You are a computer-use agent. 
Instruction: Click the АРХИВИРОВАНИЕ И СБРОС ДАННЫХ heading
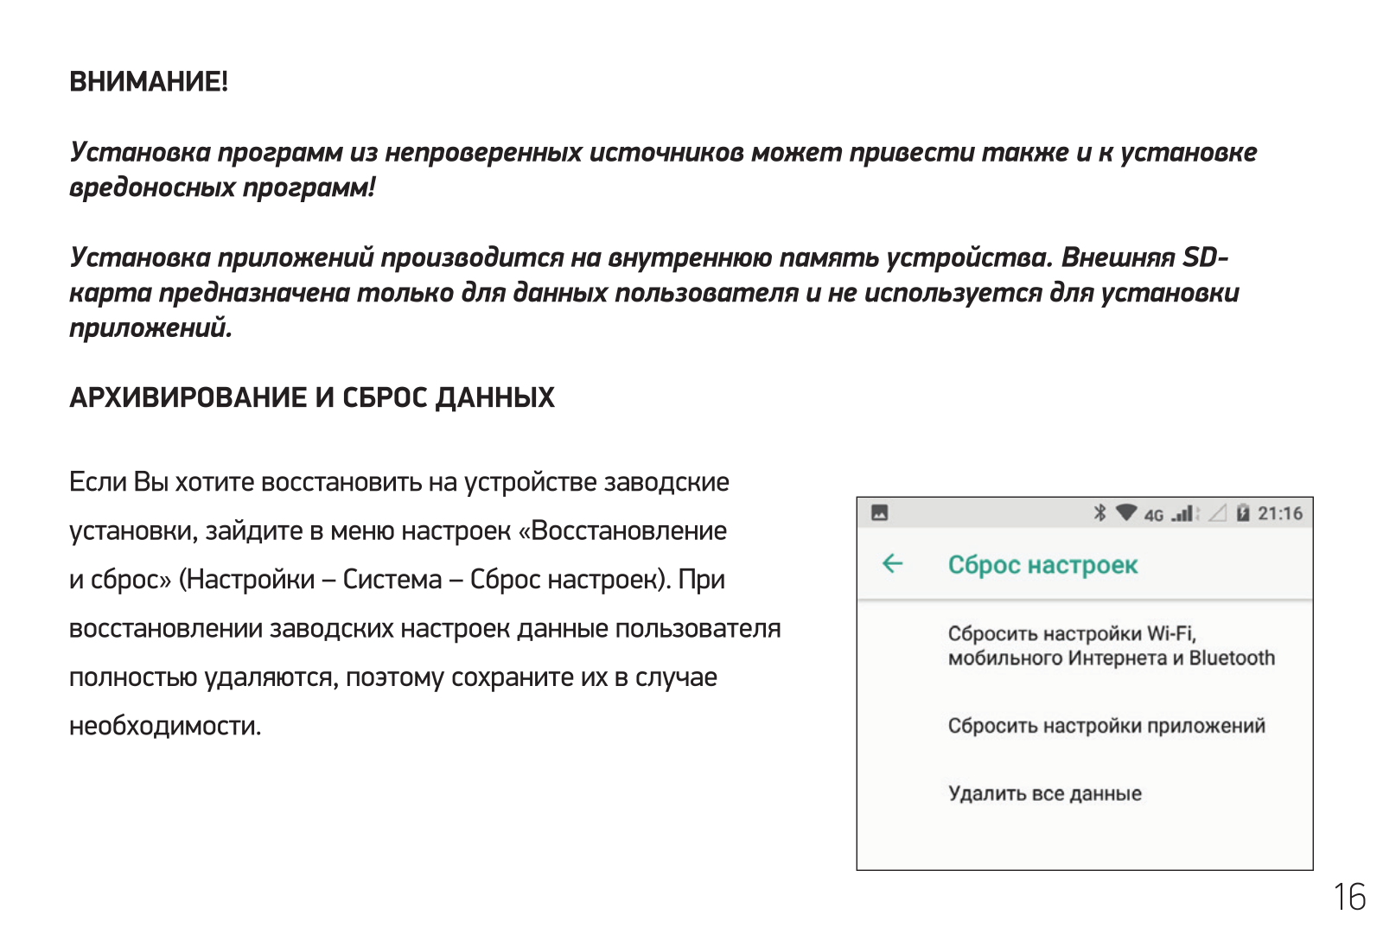click(312, 397)
